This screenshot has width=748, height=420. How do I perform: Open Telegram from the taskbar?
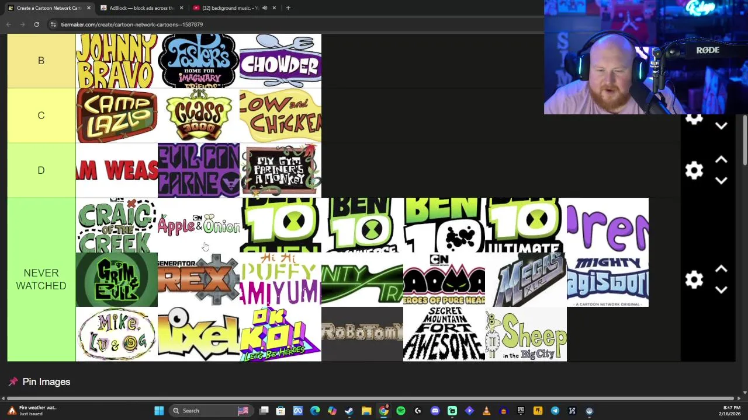click(x=555, y=411)
